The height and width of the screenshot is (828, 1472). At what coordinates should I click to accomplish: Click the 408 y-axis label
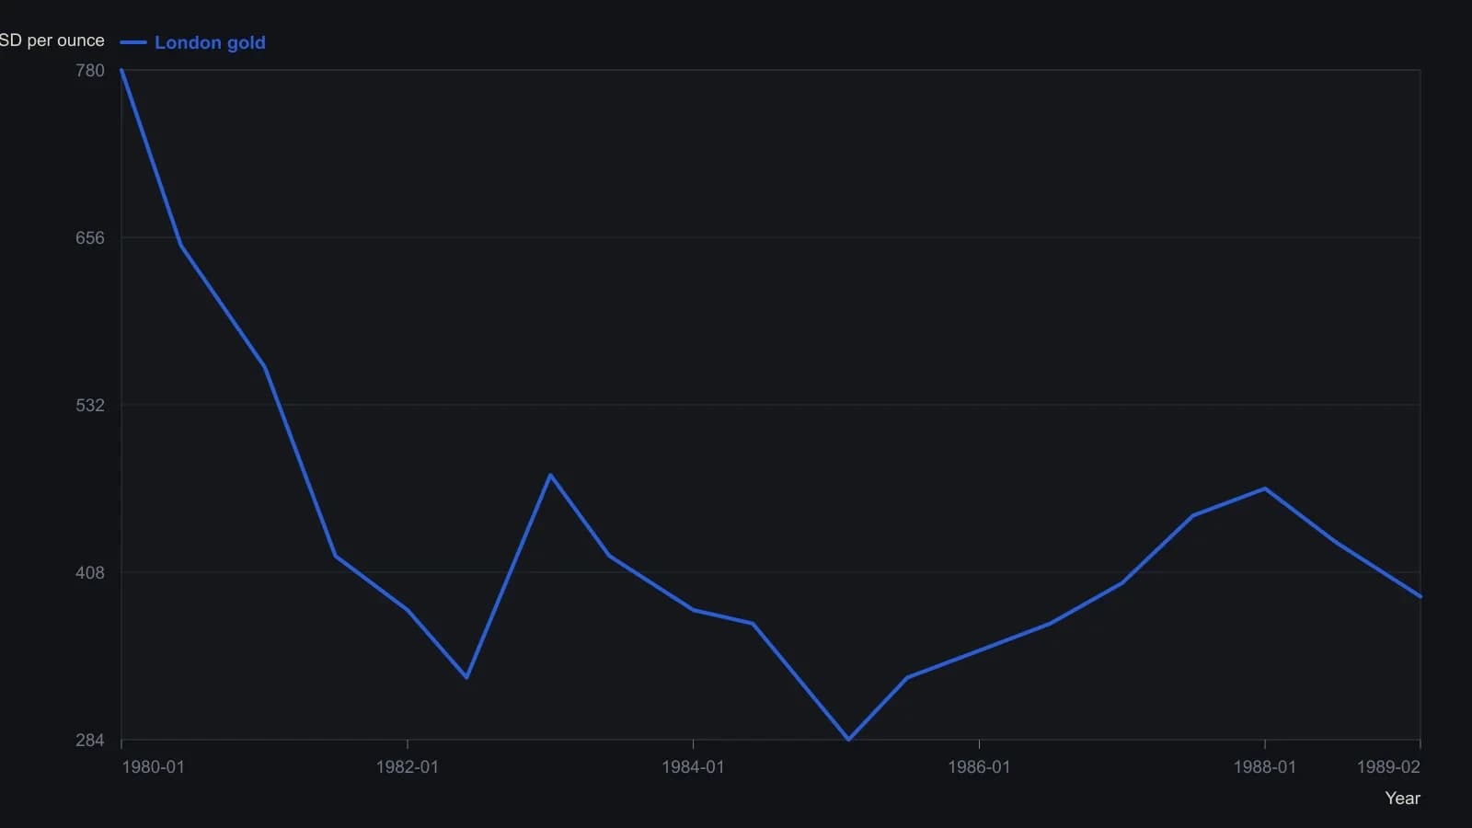(90, 572)
